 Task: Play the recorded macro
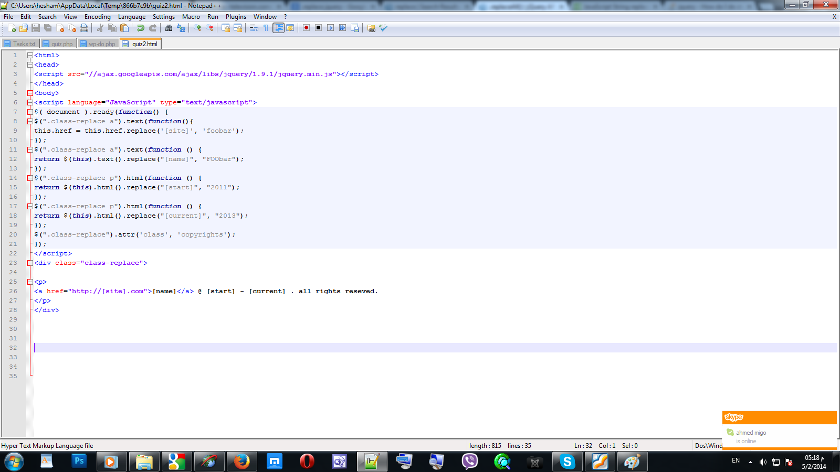(330, 28)
